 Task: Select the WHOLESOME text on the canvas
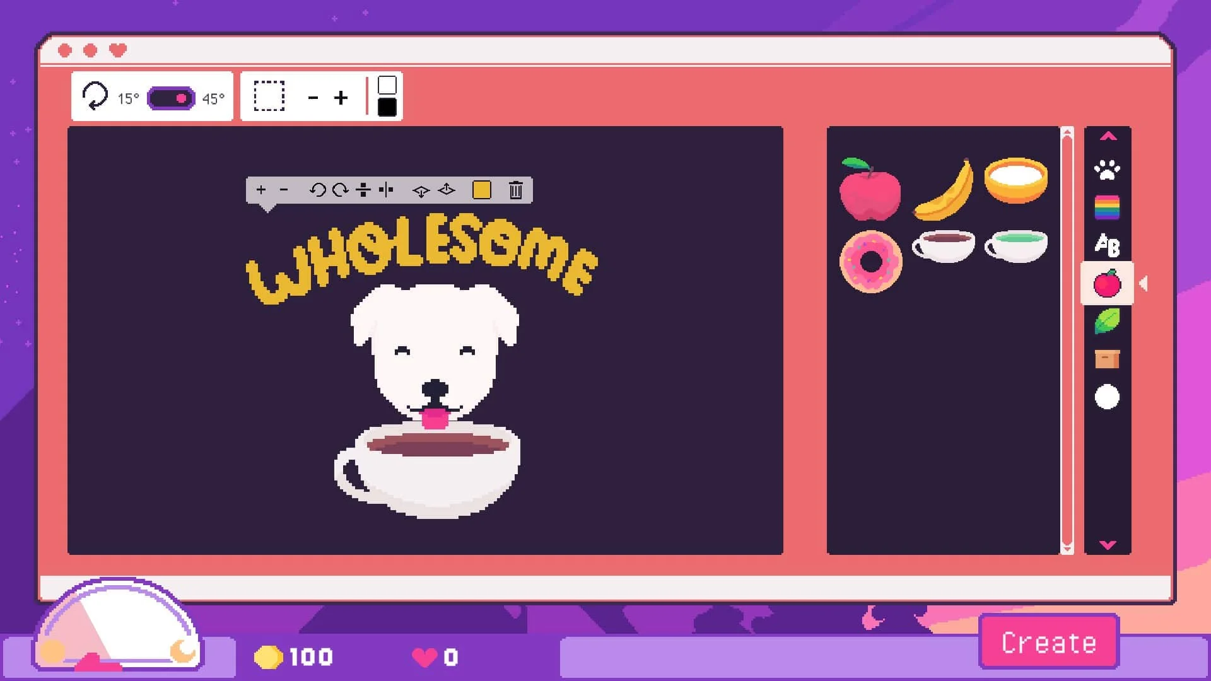coord(421,260)
